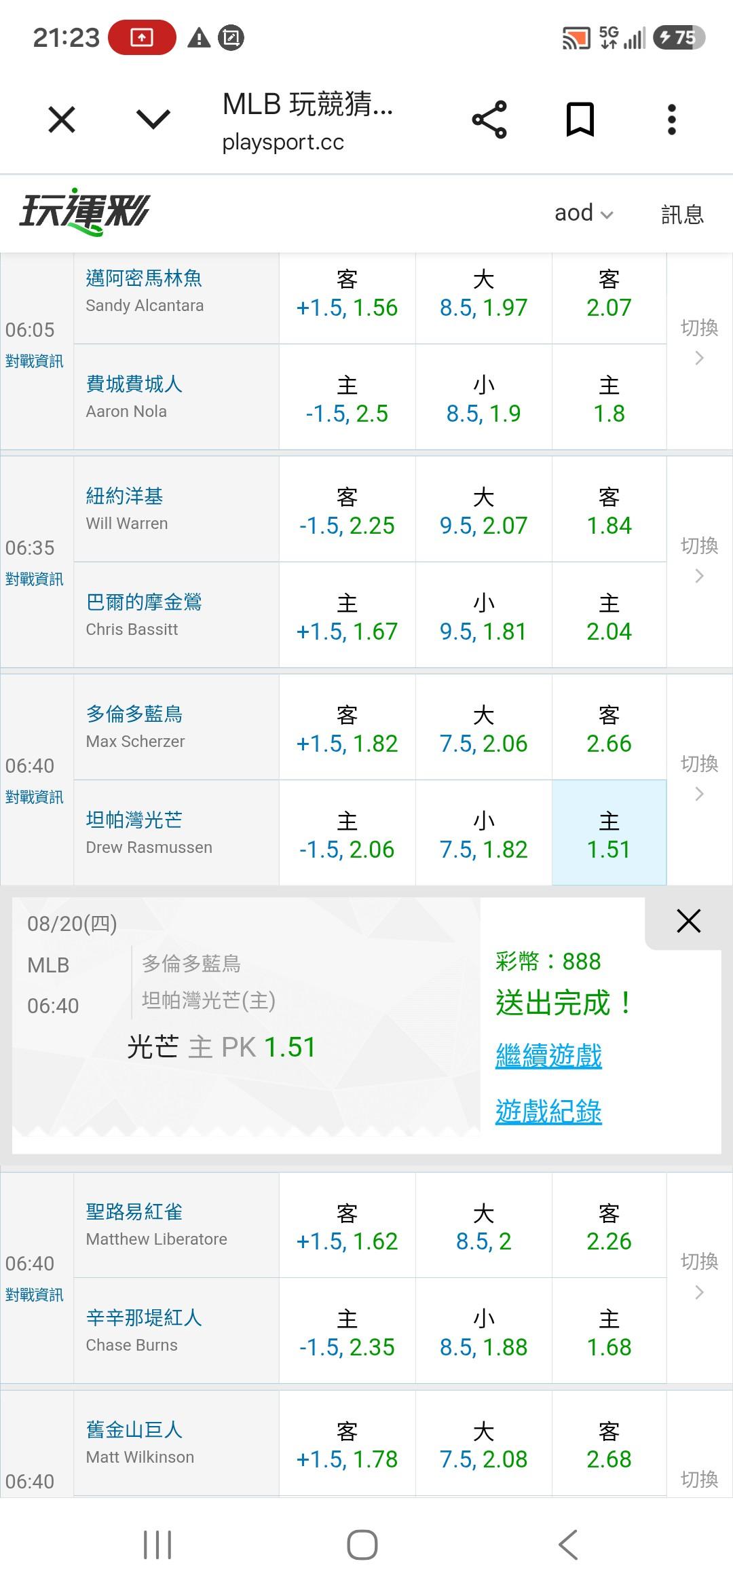The width and height of the screenshot is (733, 1589).
Task: Select 客 +1.5, 1.56 Marlins spread
Action: coord(347,294)
